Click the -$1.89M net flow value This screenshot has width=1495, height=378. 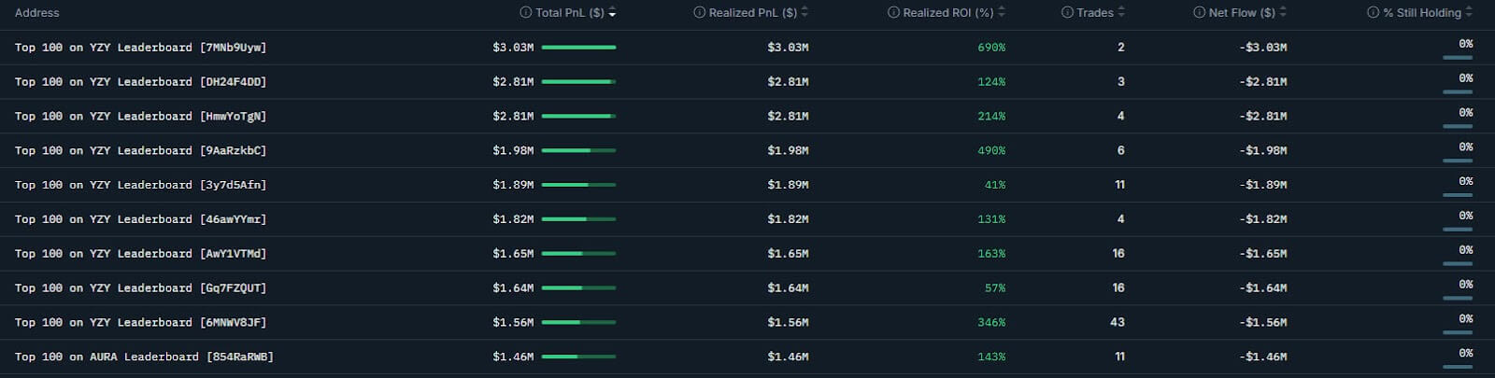click(1263, 185)
